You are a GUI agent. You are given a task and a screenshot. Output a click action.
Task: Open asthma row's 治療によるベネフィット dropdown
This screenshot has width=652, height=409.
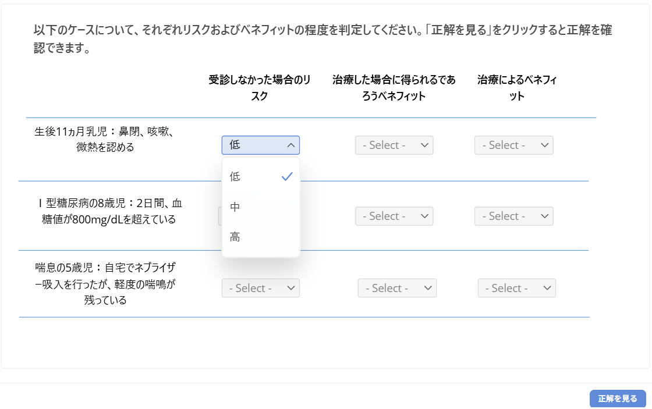click(x=517, y=288)
